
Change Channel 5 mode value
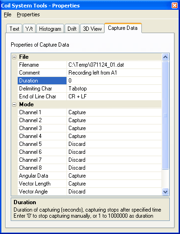click(114, 144)
